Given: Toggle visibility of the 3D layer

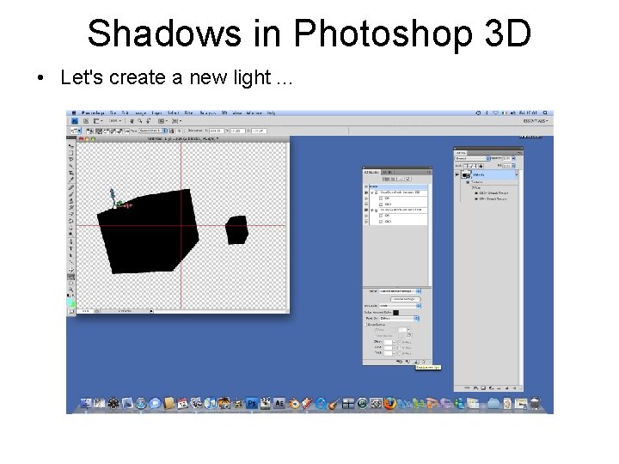Looking at the screenshot, I should [x=457, y=174].
